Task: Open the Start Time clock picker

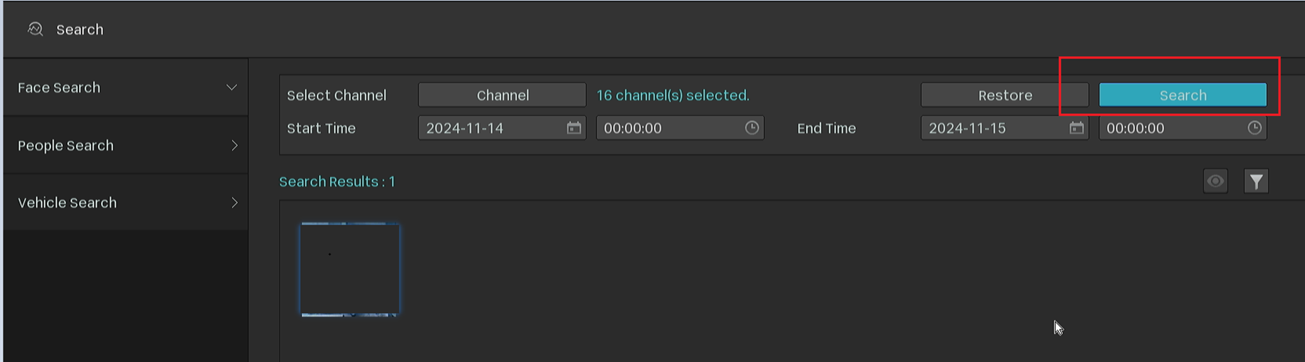Action: [x=751, y=128]
